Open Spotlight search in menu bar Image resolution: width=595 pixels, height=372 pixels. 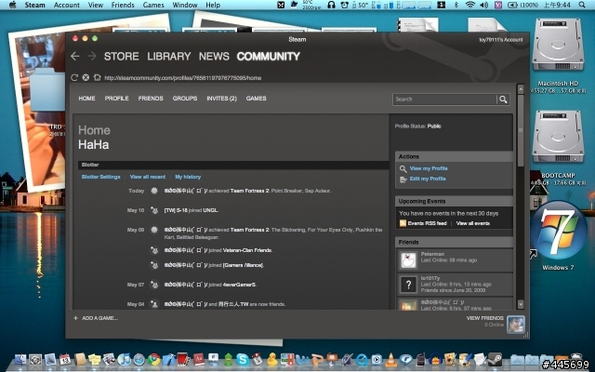[x=582, y=5]
